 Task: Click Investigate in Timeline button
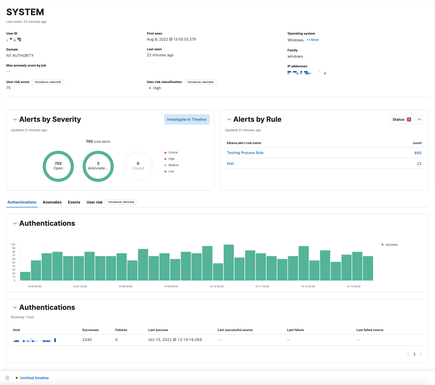187,119
